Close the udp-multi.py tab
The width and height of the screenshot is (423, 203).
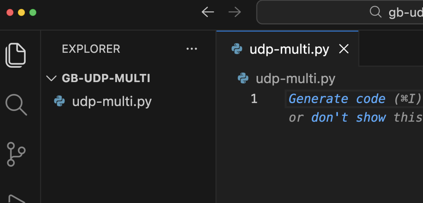(343, 50)
